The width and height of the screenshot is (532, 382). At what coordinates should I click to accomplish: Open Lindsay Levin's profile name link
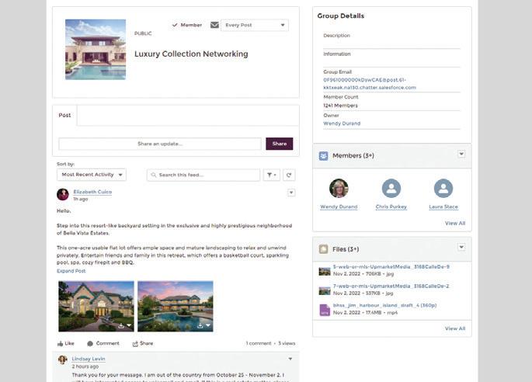pyautogui.click(x=89, y=359)
